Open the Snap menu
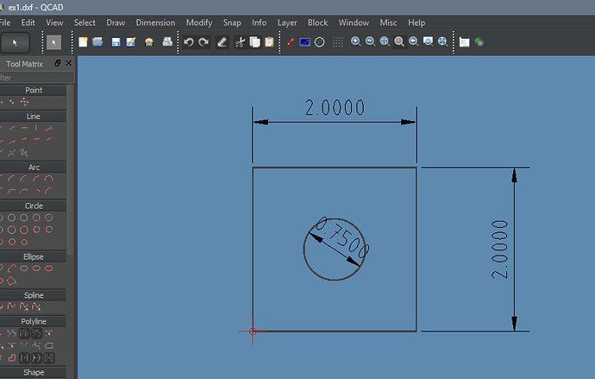 point(232,22)
